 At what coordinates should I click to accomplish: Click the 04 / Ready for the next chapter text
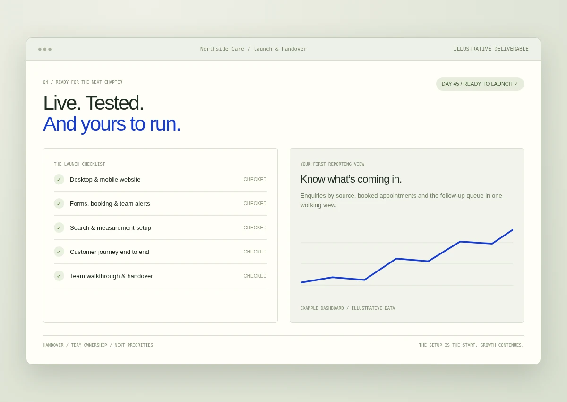(83, 82)
